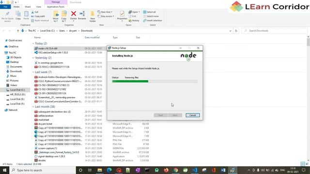Click Invert selection in the ribbon
This screenshot has width=310, height=174.
click(x=153, y=20)
